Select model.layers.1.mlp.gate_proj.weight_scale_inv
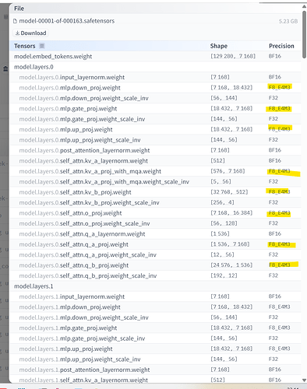 (x=155, y=338)
